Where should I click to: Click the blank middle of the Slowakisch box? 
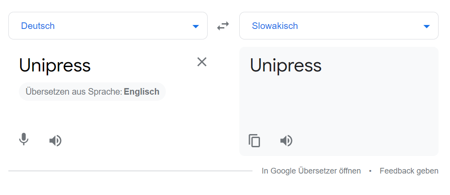coord(359,26)
